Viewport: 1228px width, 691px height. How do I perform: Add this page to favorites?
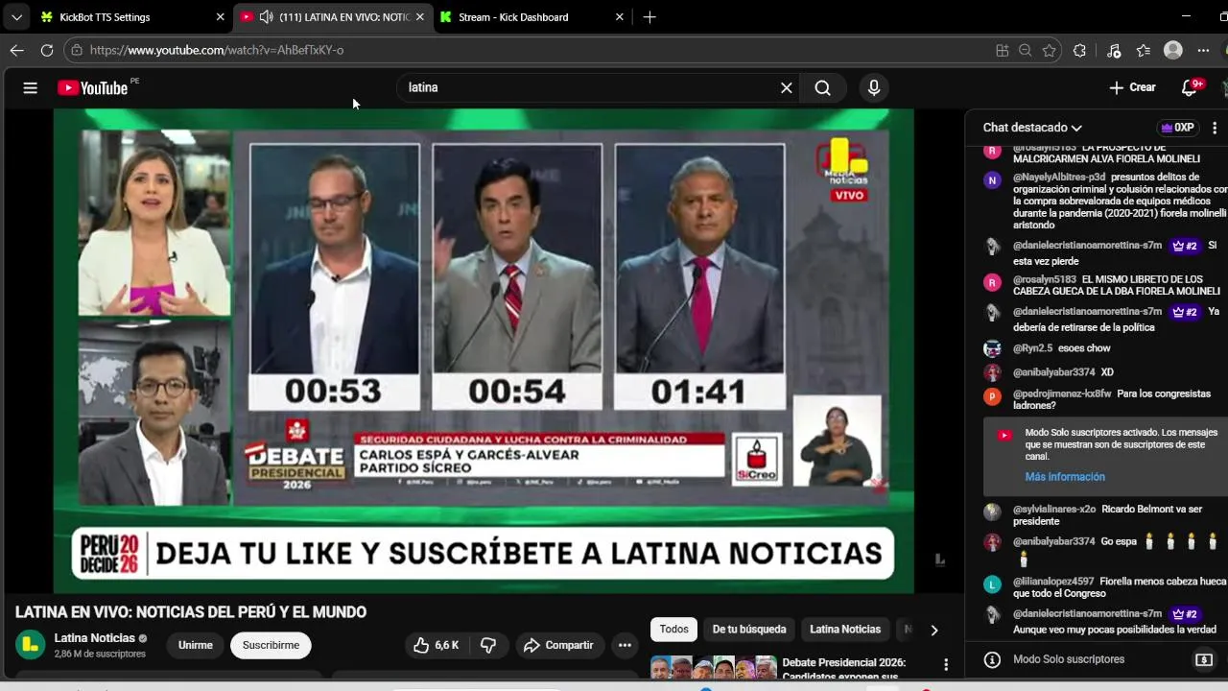coord(1050,50)
